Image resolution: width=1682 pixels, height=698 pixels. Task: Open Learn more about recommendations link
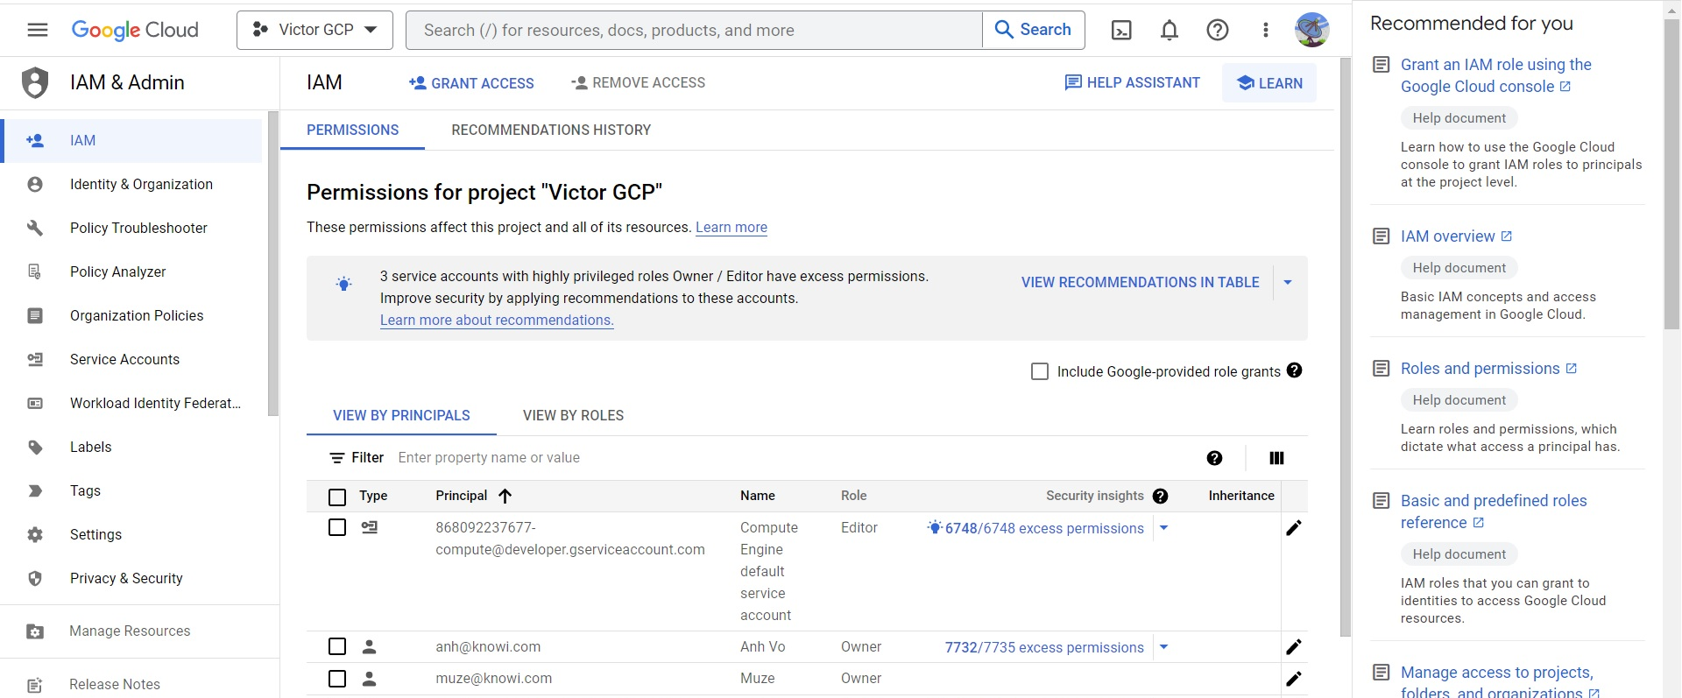(x=497, y=320)
